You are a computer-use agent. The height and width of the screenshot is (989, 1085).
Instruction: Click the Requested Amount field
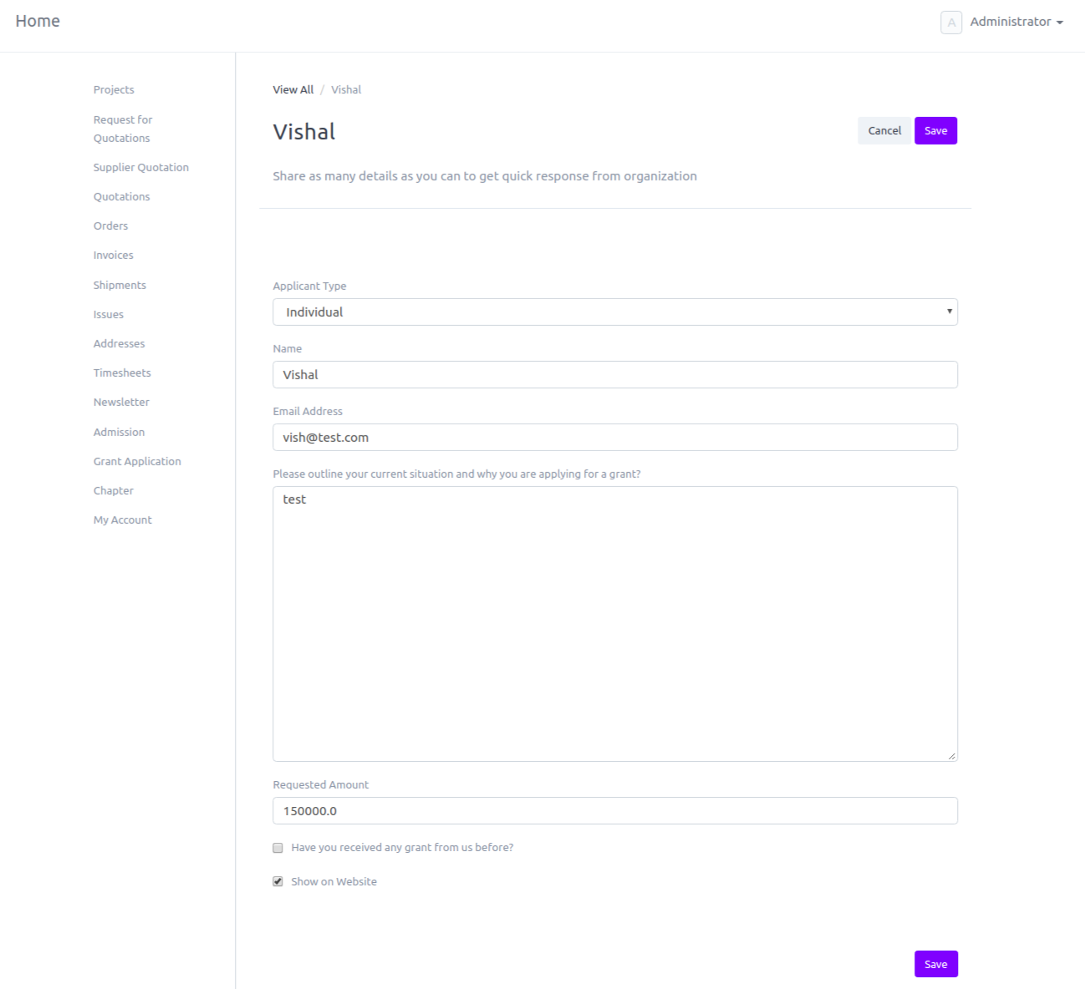614,811
